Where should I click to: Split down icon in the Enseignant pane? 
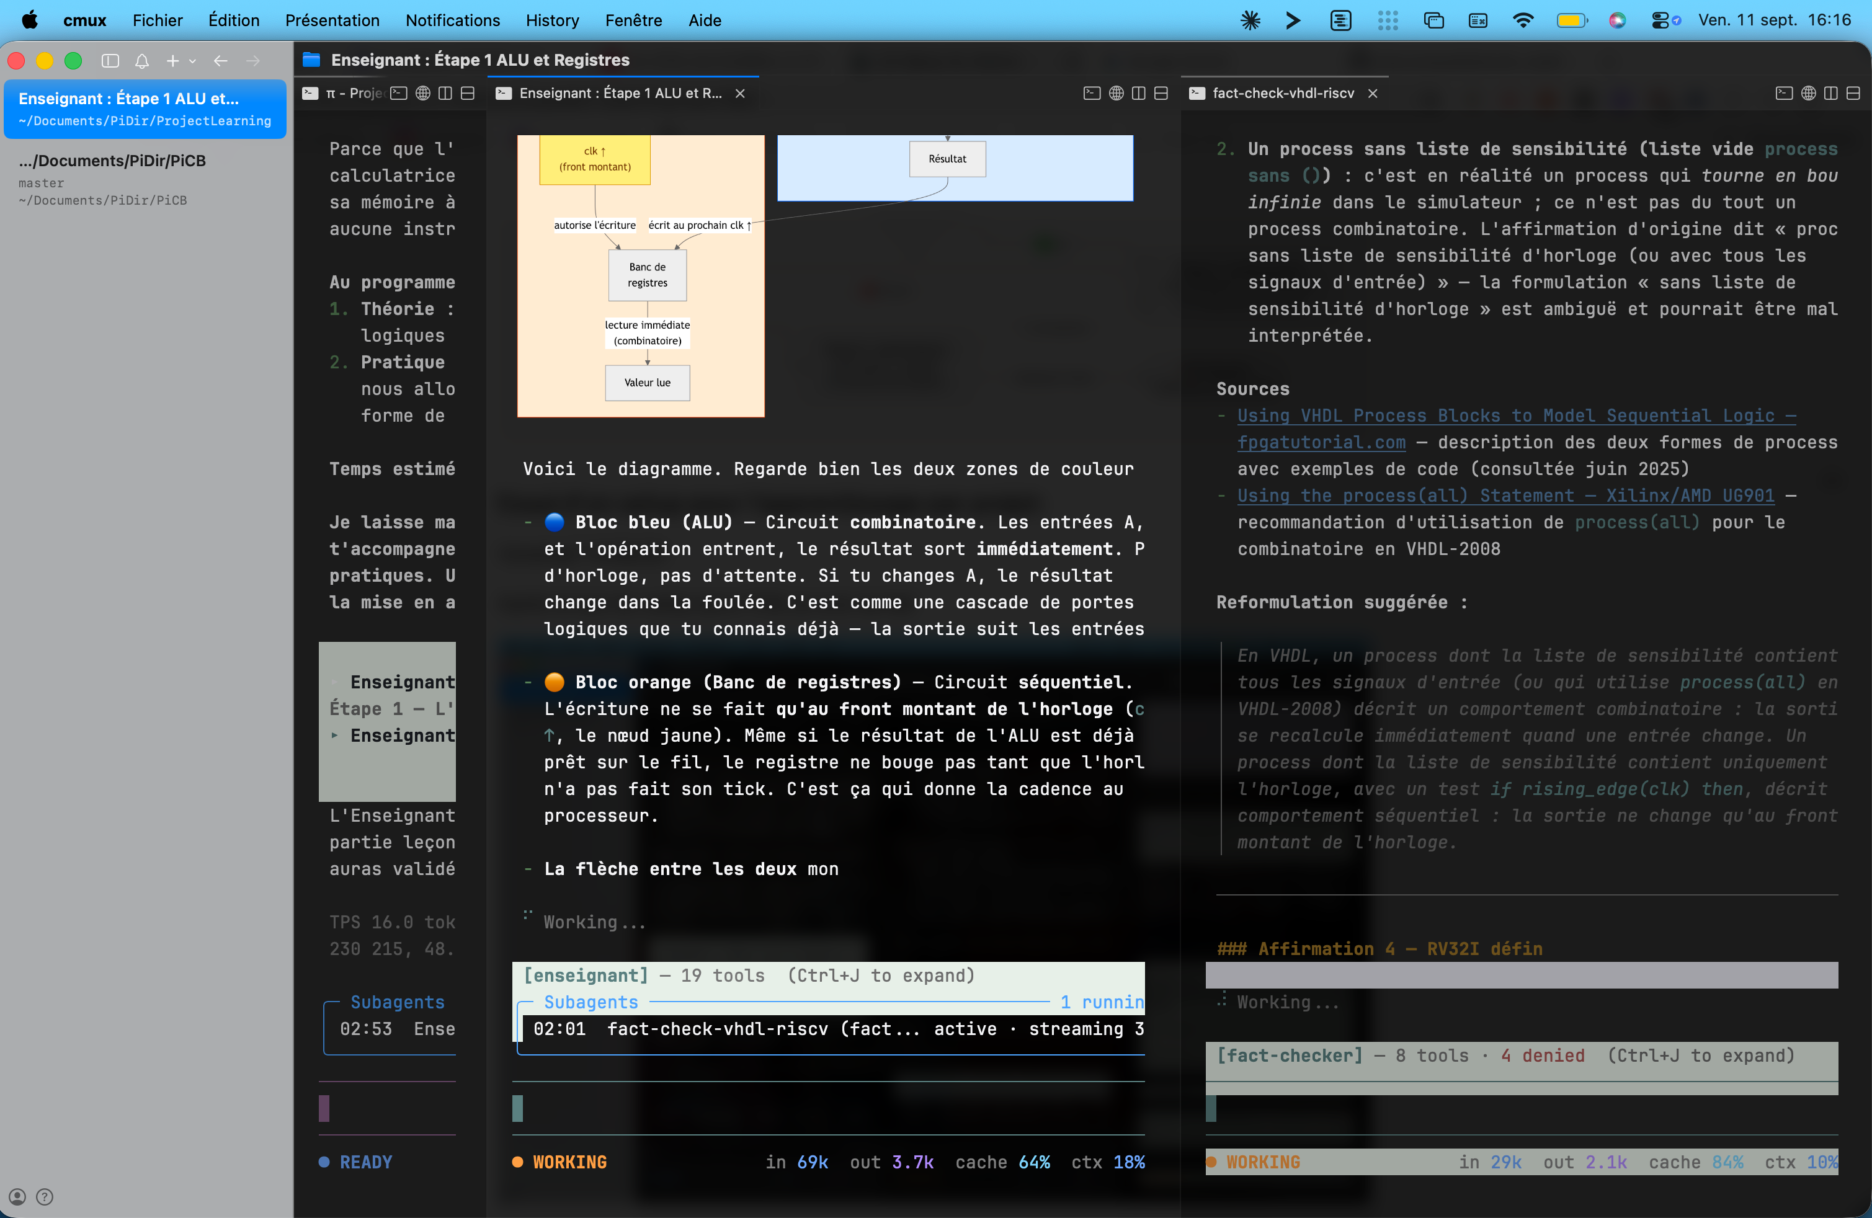click(1161, 93)
